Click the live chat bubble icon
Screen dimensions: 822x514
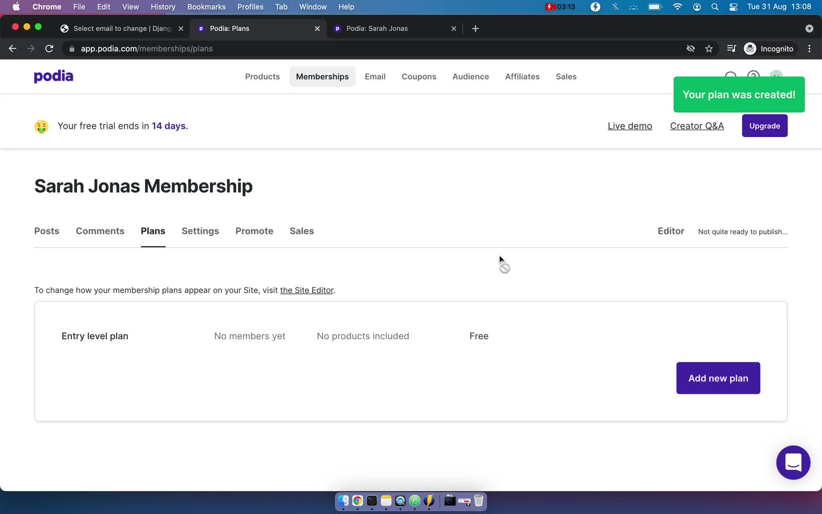pyautogui.click(x=794, y=463)
